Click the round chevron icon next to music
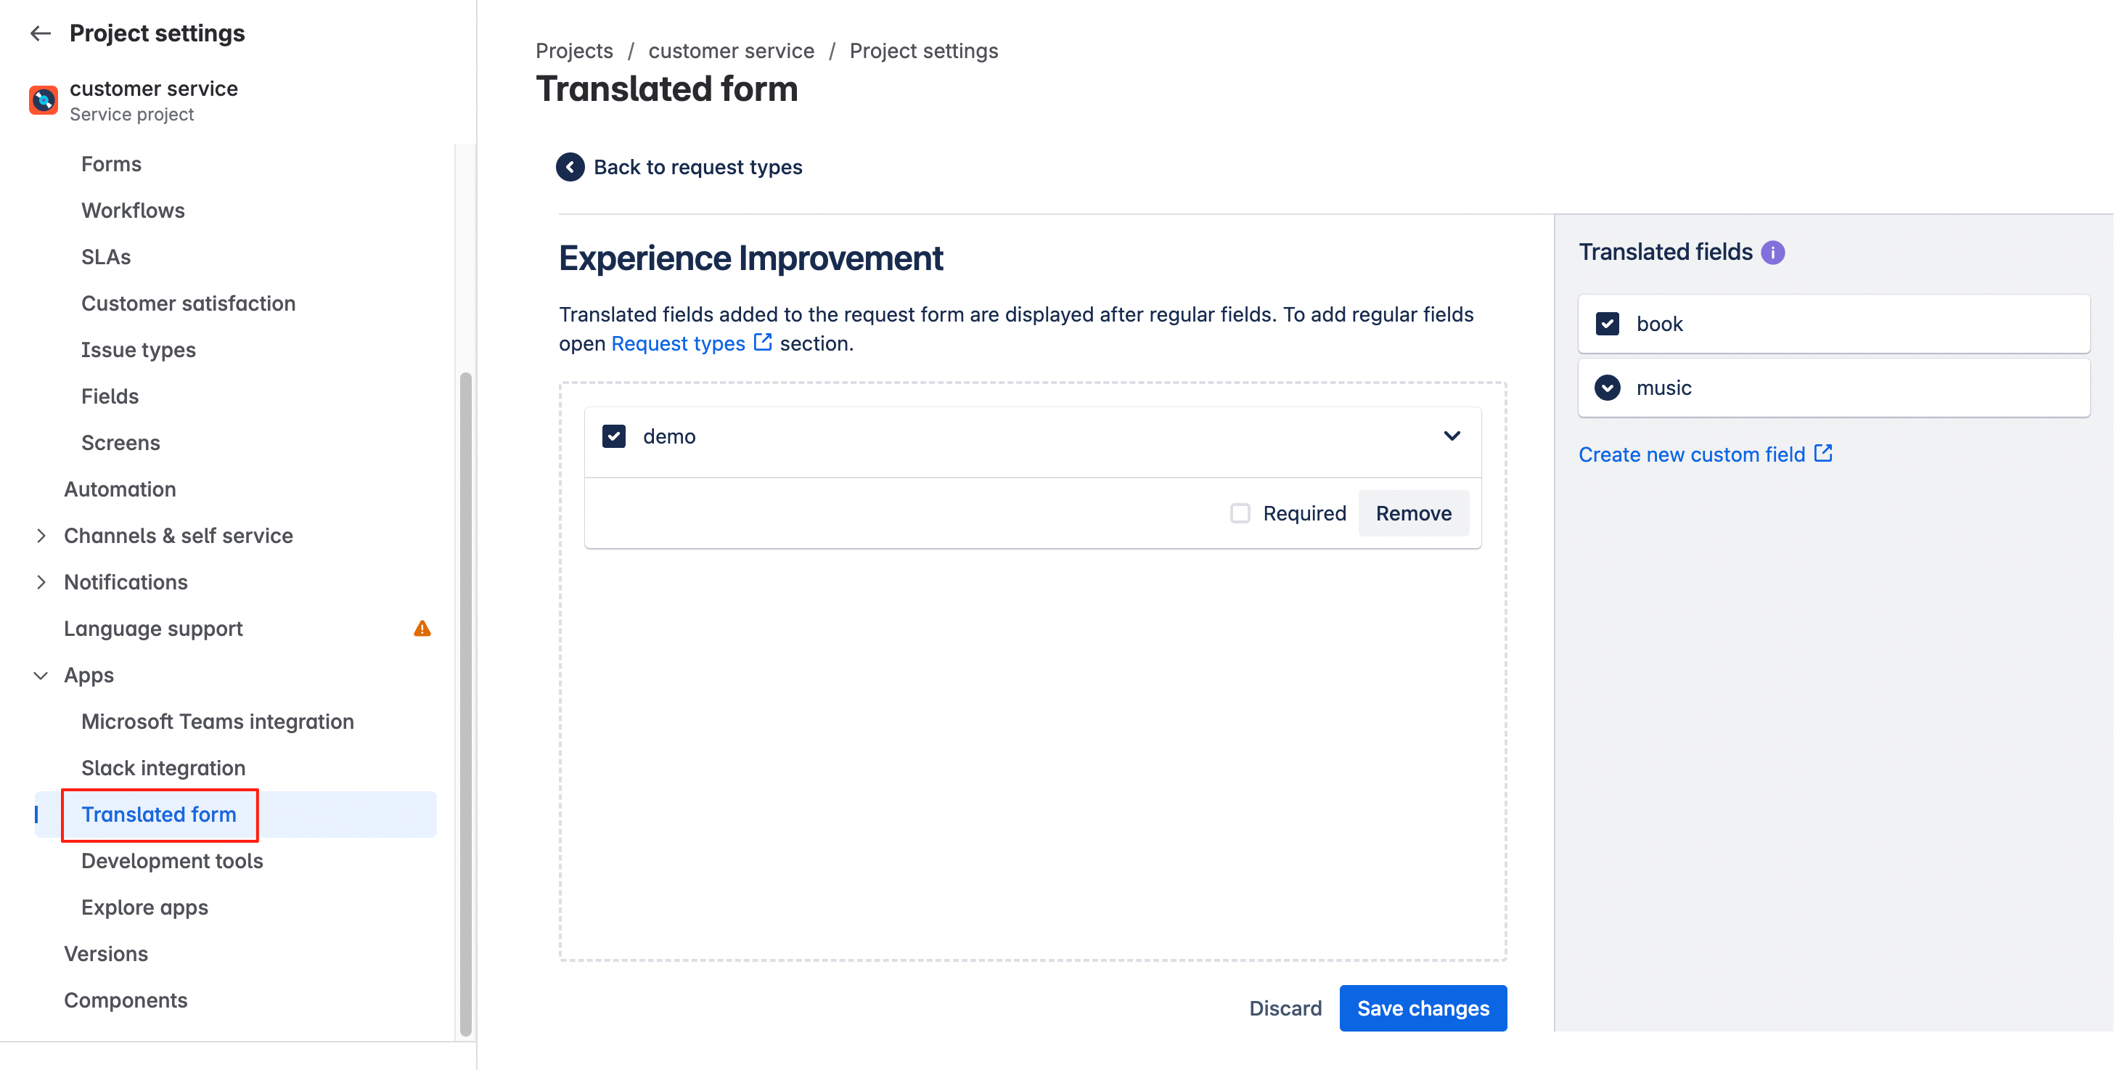Viewport: 2128px width, 1070px height. (x=1608, y=388)
